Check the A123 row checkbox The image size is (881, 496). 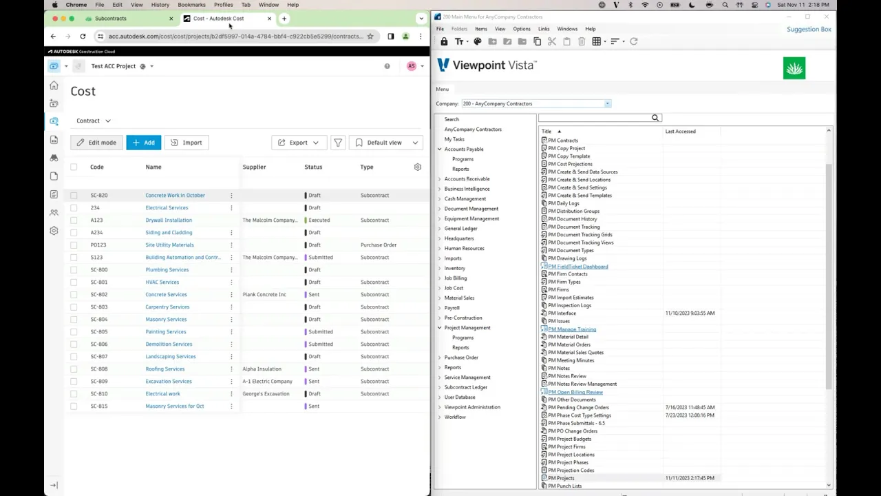pos(74,220)
